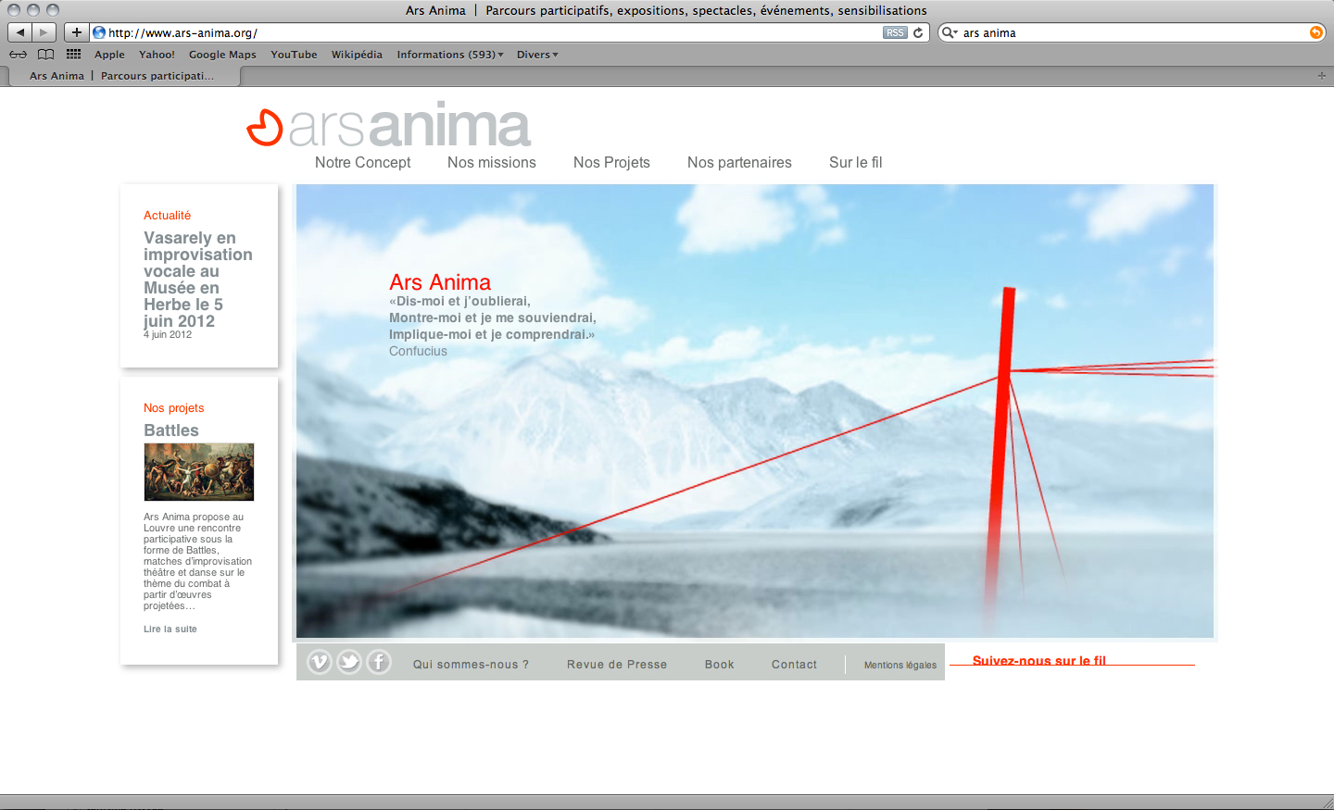Open the Nos Projets menu
The width and height of the screenshot is (1334, 810).
(x=611, y=162)
